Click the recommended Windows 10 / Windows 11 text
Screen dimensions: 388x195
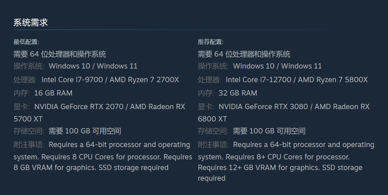[x=277, y=66]
